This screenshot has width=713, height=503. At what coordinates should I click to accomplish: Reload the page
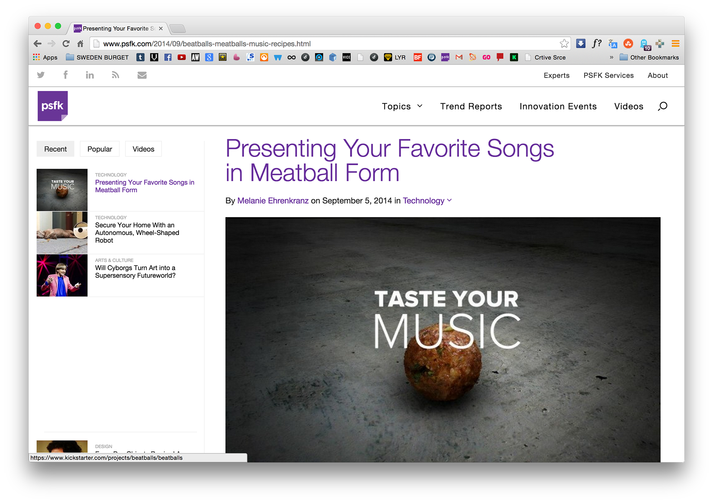66,44
